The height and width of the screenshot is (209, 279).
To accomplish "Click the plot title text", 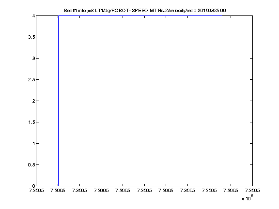I will (145, 11).
